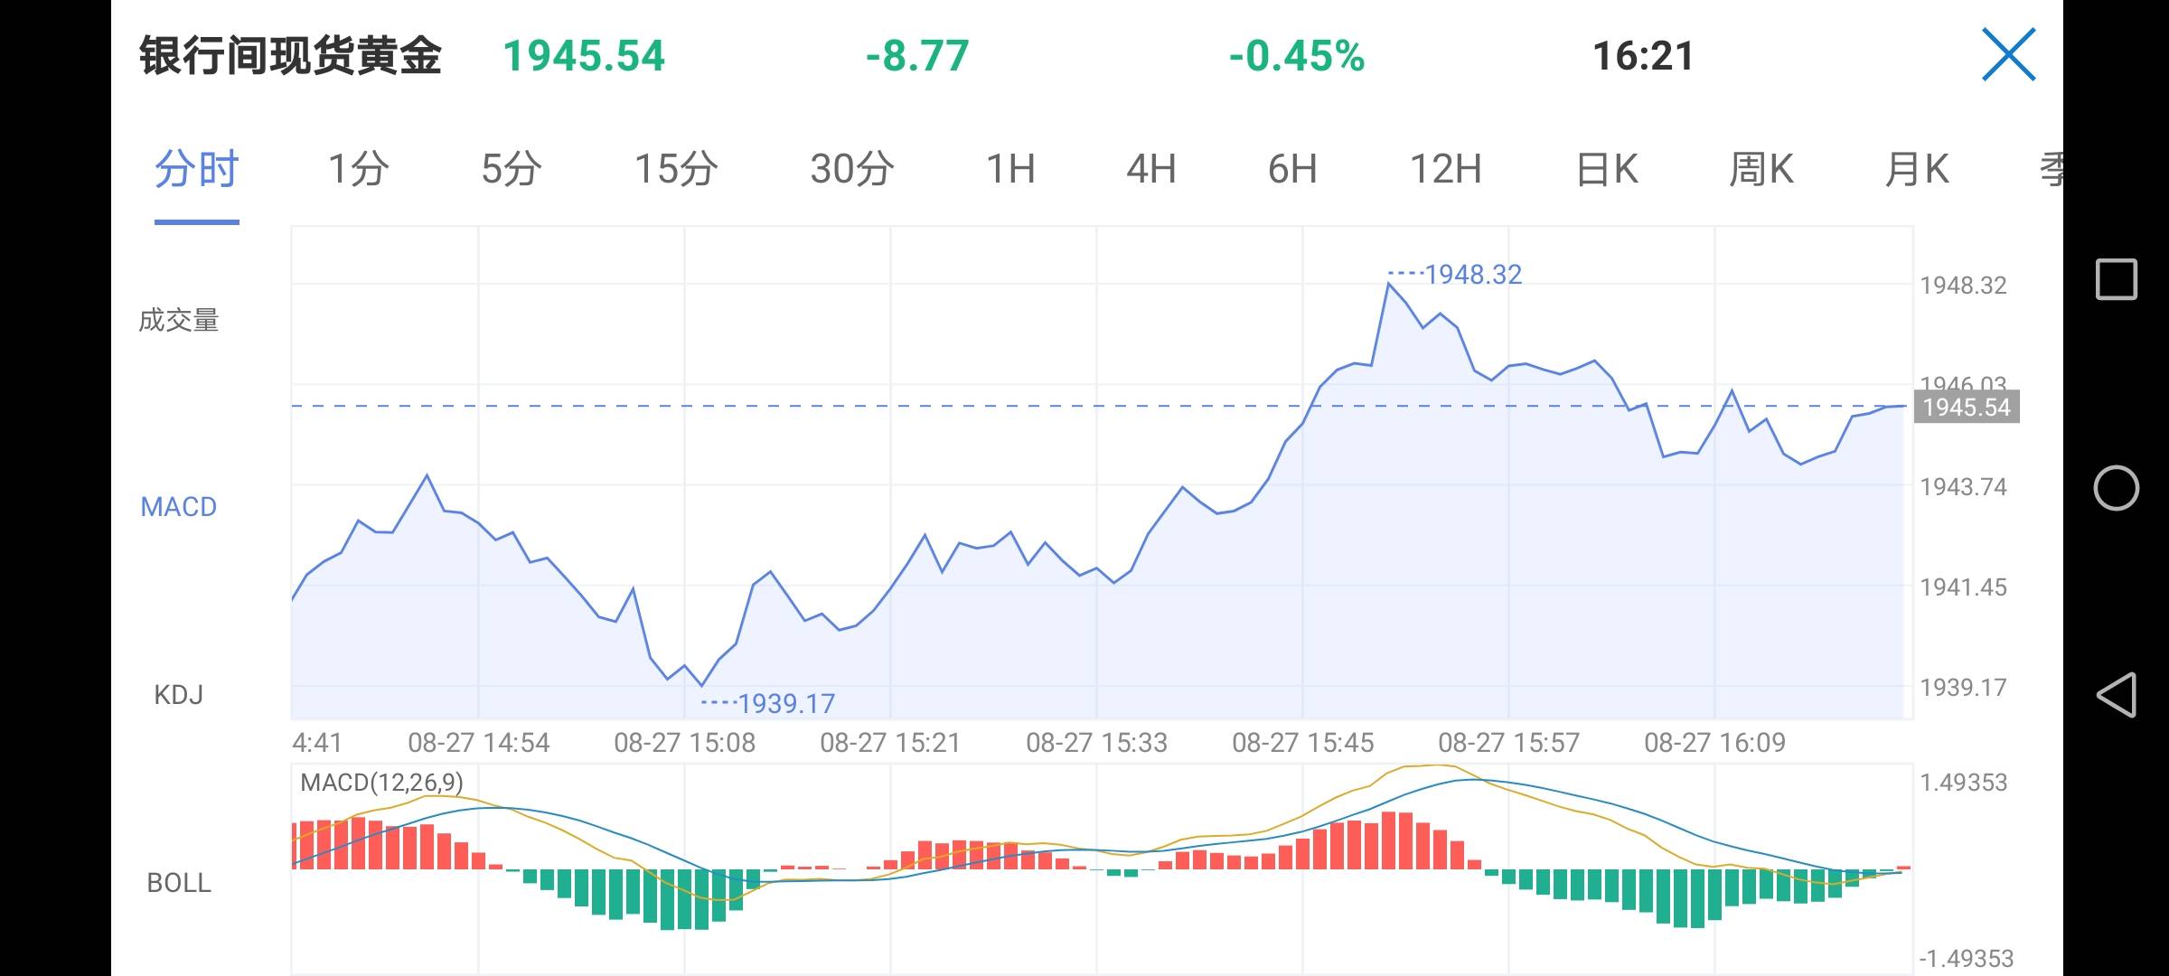Switch indicator to BOLL bands

(179, 883)
